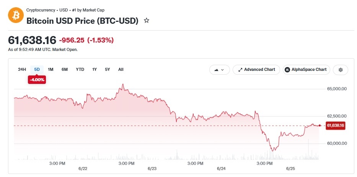Open chart settings gear icon
The width and height of the screenshot is (357, 177).
pyautogui.click(x=341, y=70)
